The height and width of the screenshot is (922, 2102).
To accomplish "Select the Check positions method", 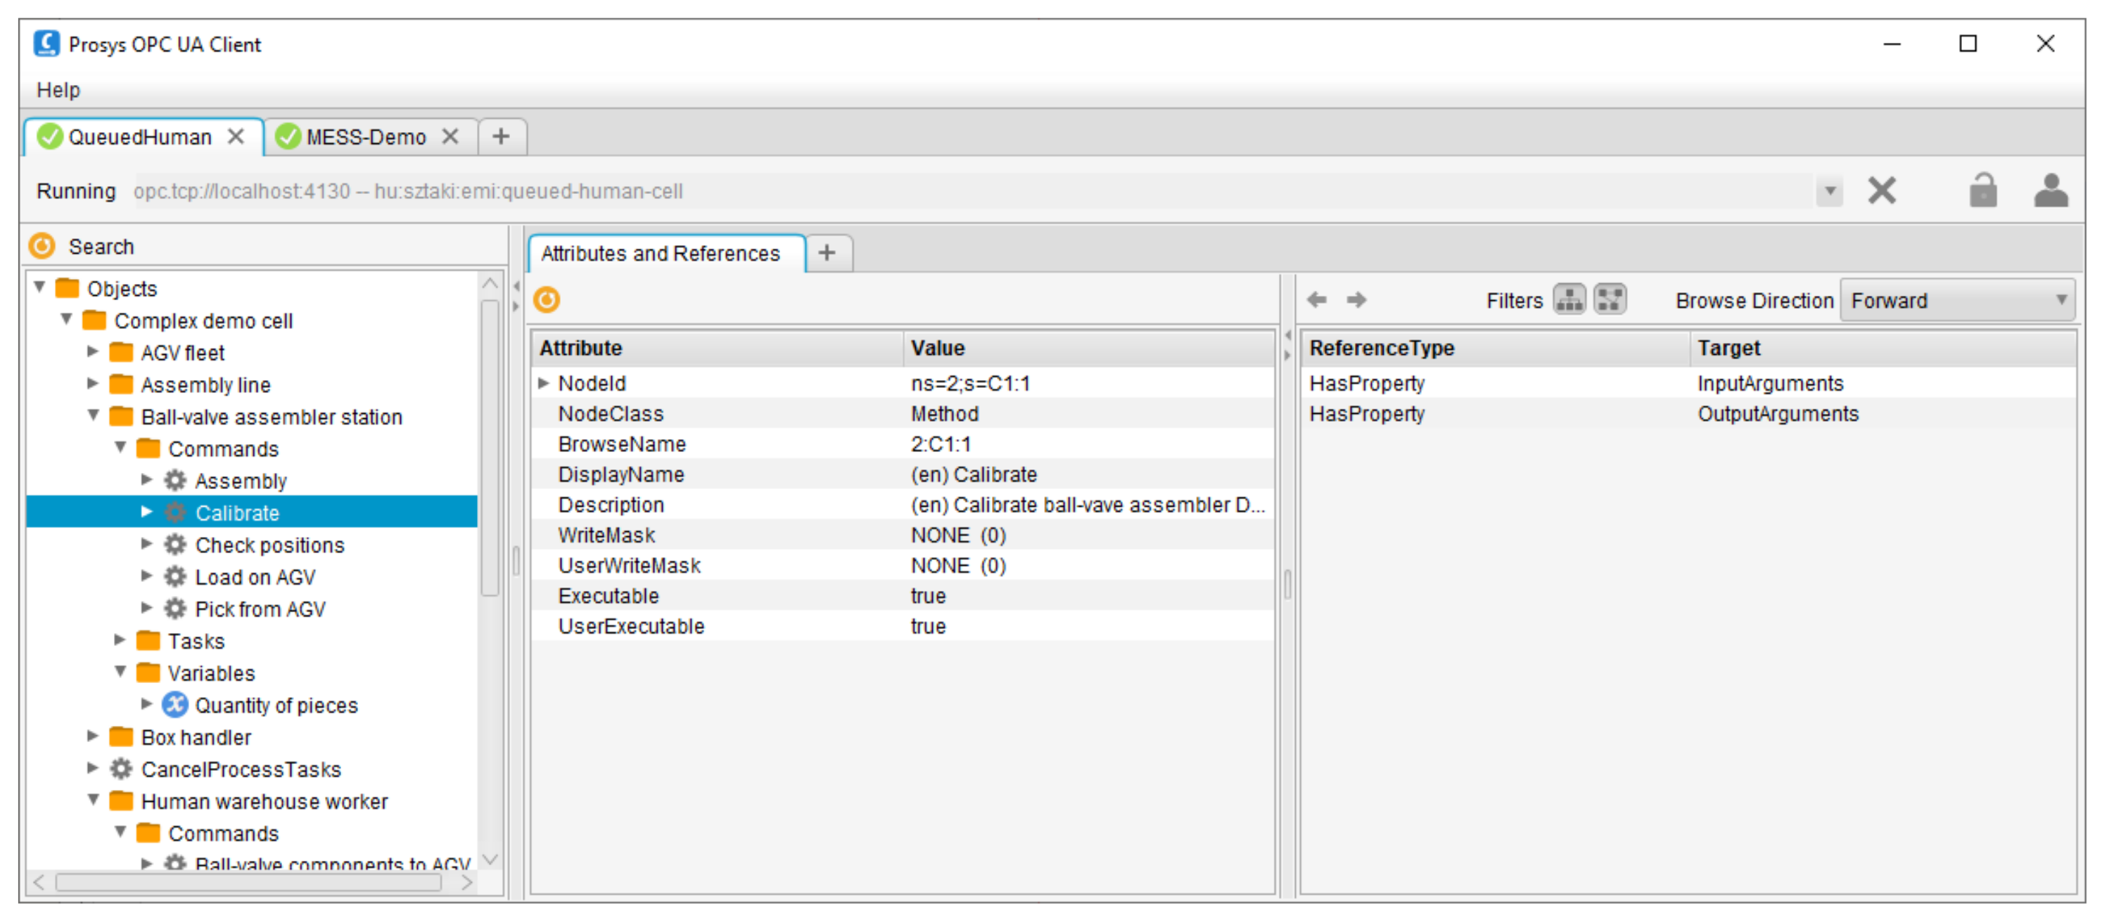I will (269, 545).
